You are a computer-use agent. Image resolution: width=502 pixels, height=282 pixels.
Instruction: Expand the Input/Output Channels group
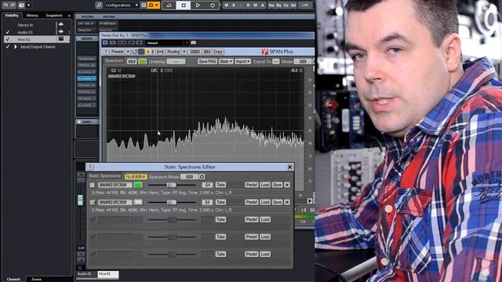pos(15,47)
